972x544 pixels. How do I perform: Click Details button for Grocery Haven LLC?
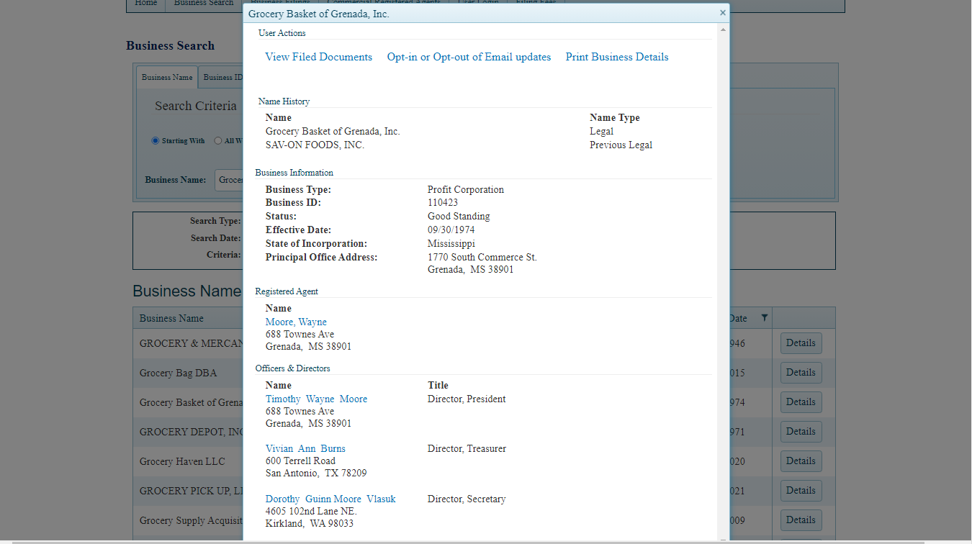click(801, 461)
